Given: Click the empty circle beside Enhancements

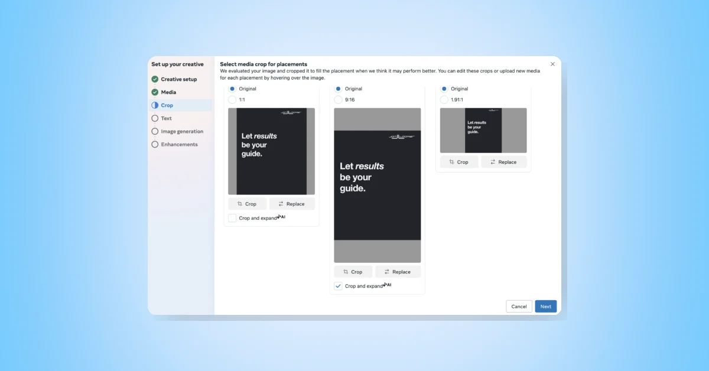Looking at the screenshot, I should click(155, 144).
